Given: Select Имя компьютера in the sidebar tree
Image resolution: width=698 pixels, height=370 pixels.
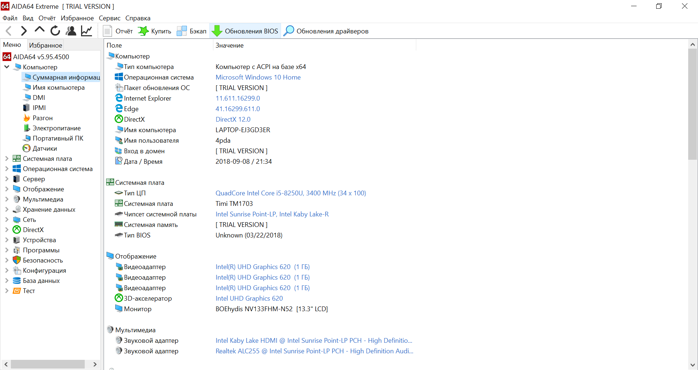Looking at the screenshot, I should pyautogui.click(x=54, y=88).
